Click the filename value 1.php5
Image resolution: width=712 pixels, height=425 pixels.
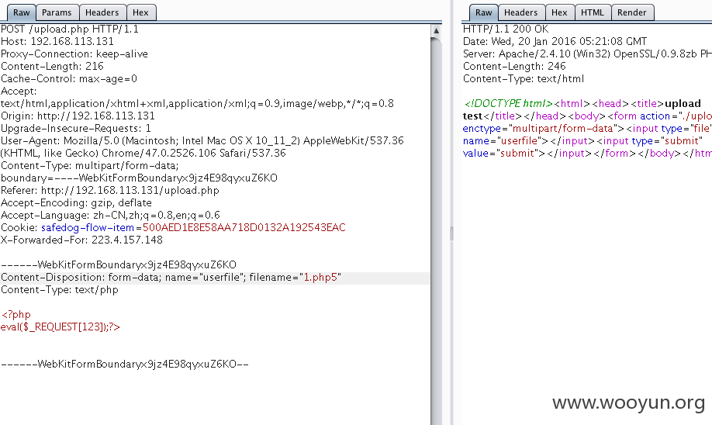[x=320, y=278]
